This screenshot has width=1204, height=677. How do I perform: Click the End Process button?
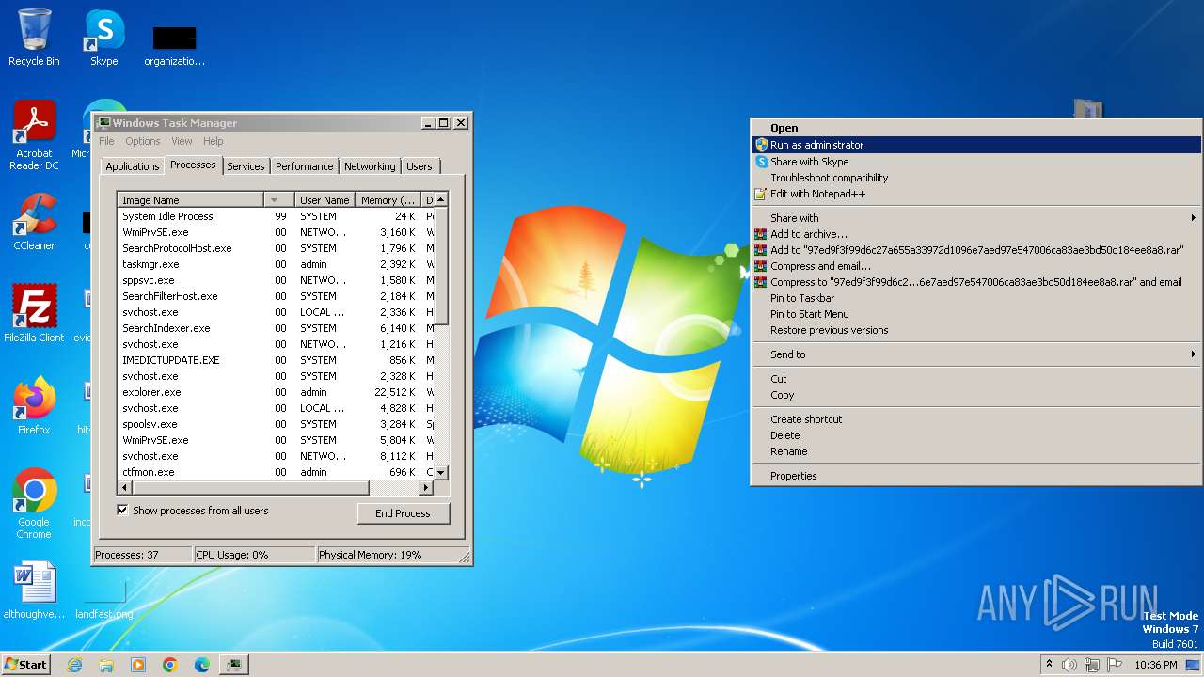point(404,513)
